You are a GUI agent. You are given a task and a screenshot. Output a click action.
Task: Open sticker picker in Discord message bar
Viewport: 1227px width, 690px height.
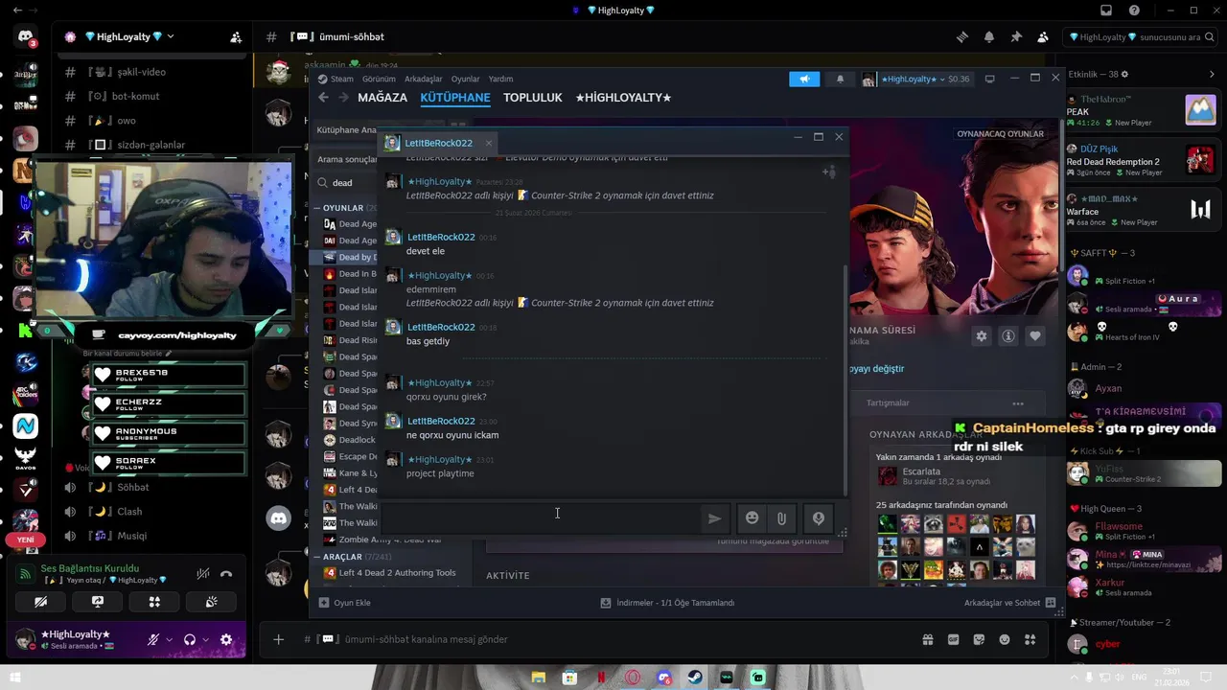979,639
